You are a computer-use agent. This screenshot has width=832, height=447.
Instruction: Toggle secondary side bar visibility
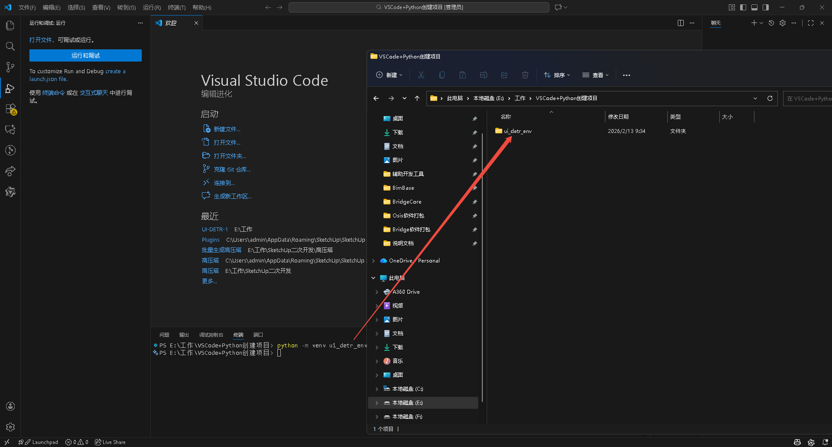coord(766,7)
